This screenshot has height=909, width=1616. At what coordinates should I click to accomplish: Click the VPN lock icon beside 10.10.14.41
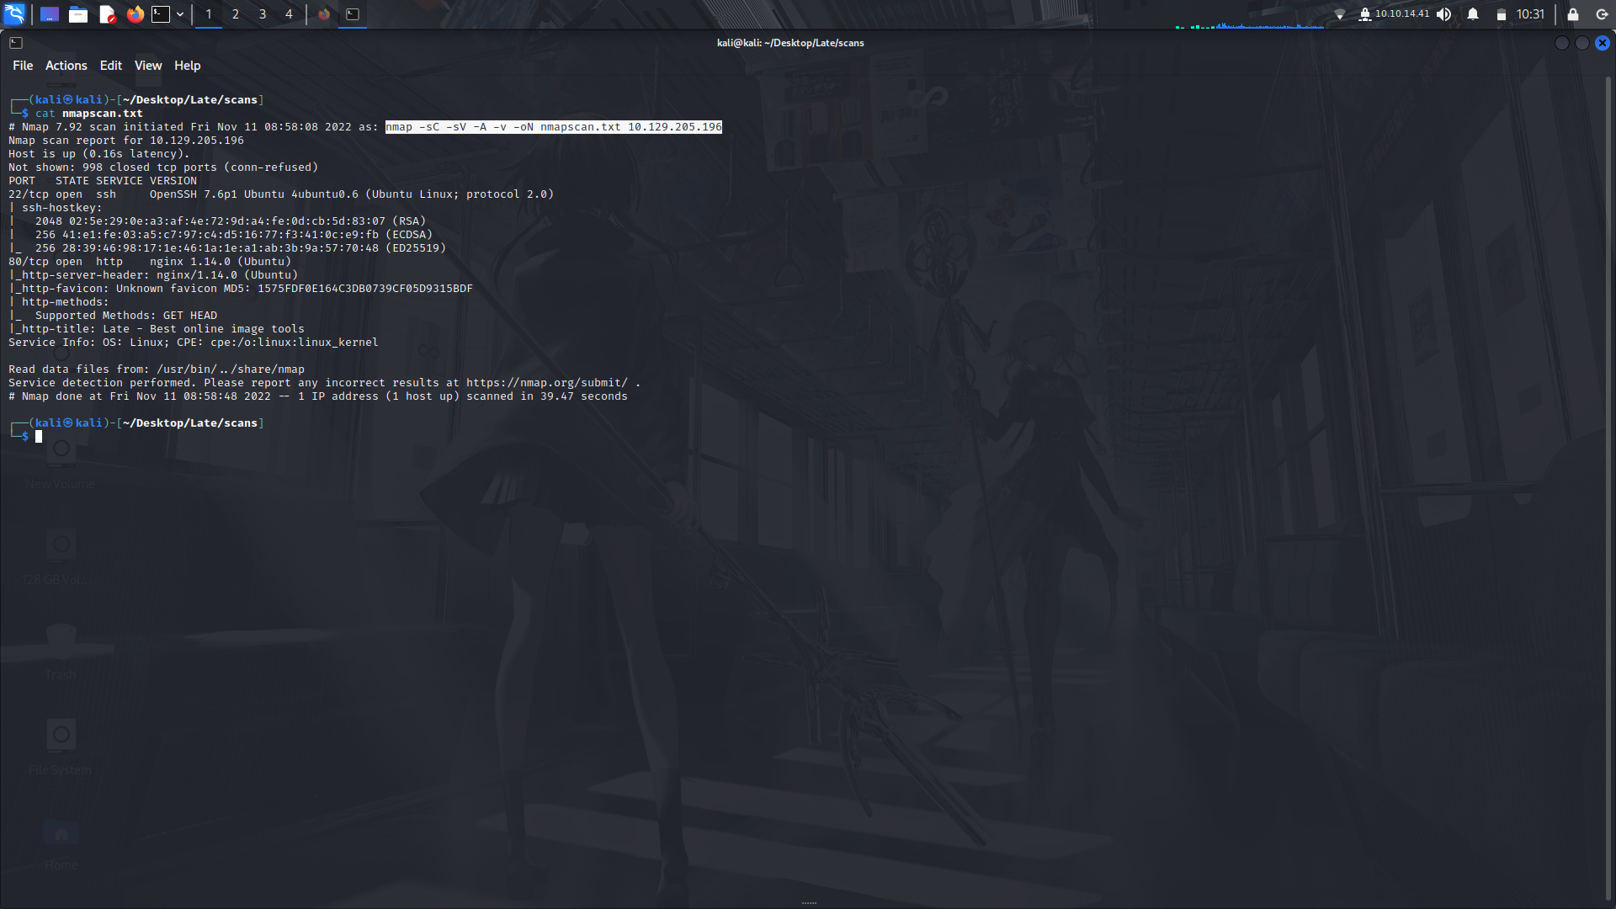pyautogui.click(x=1365, y=13)
